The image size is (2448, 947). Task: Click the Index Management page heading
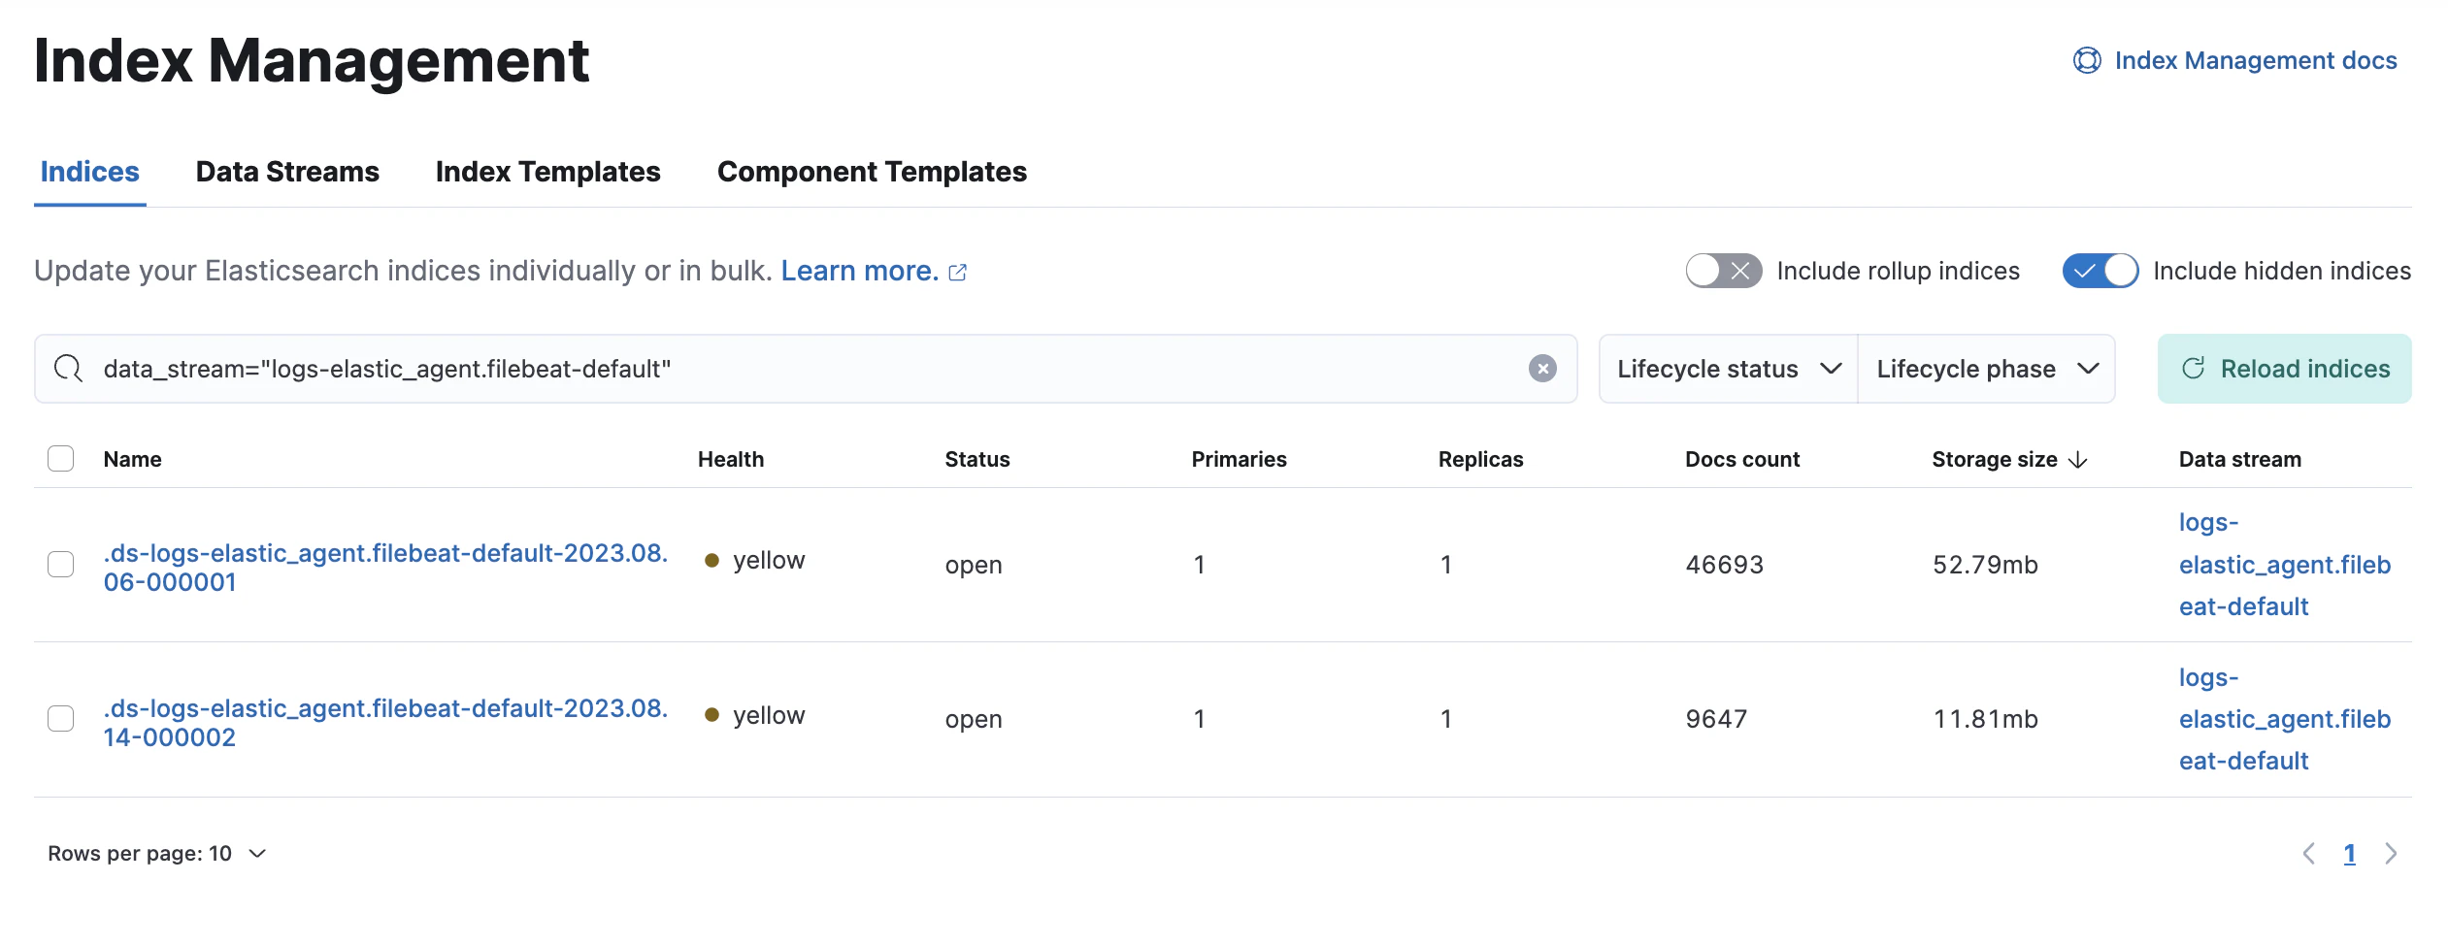tap(312, 61)
